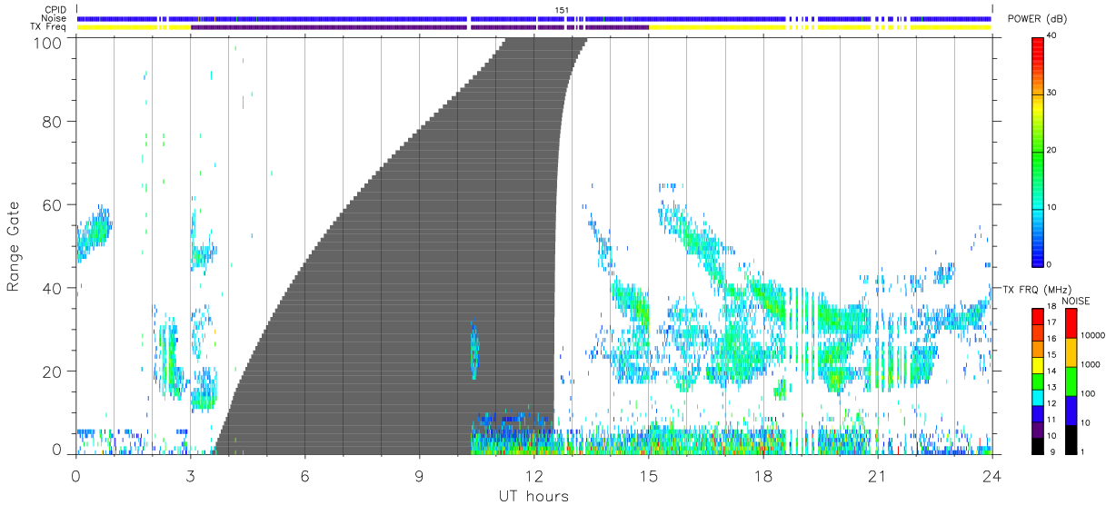Click the 60 label on Range Gate axis
Screen dimensions: 1116x515
[x=53, y=204]
